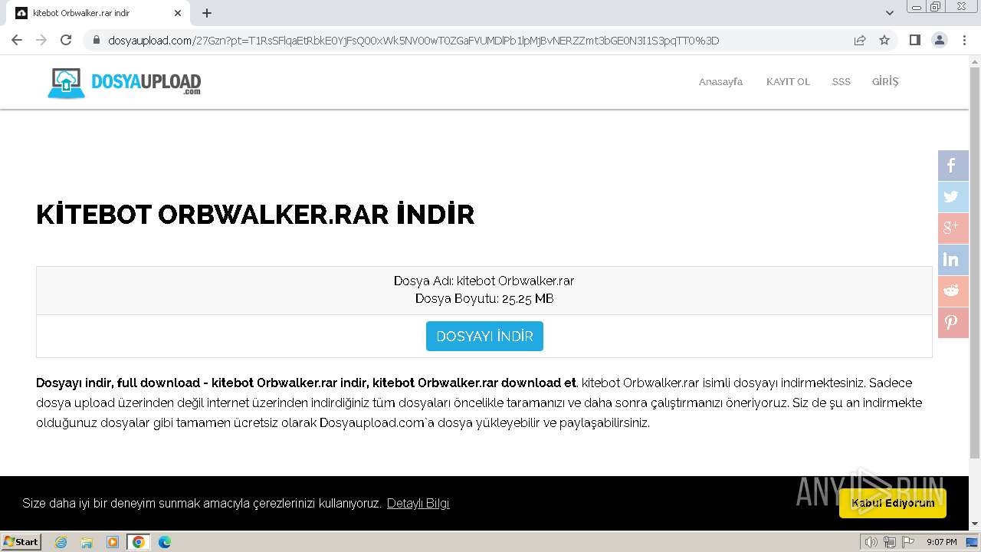Open a new browser tab
The image size is (981, 552).
[207, 13]
